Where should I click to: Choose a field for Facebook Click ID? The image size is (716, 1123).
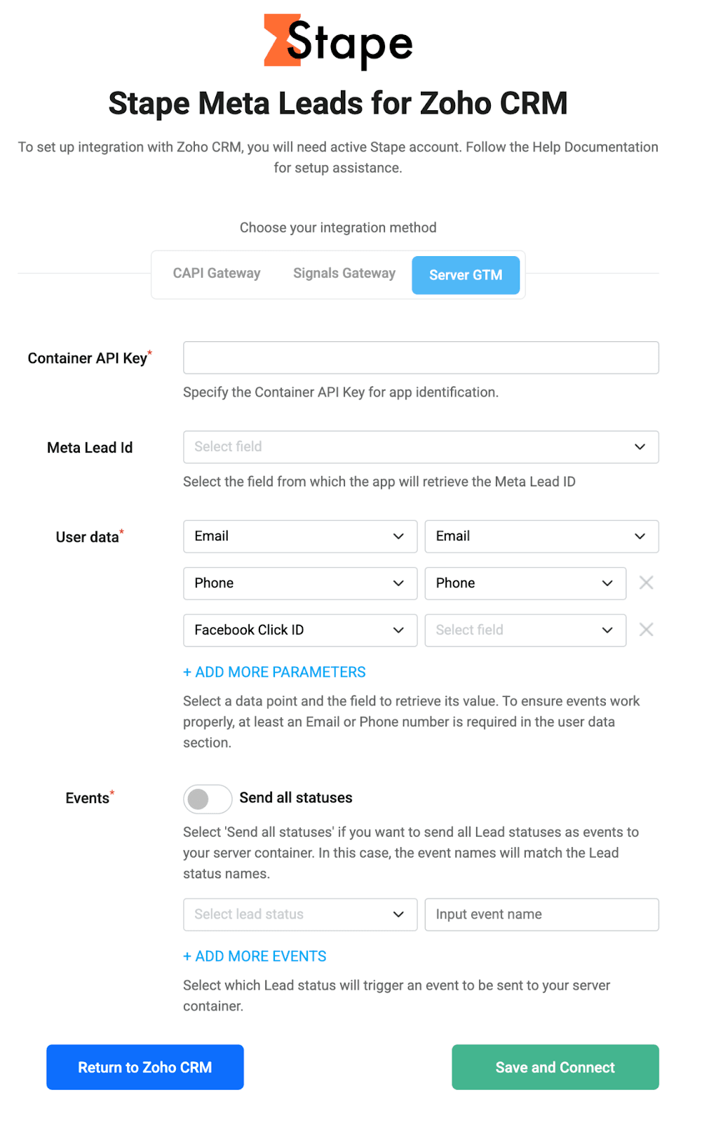pos(525,630)
